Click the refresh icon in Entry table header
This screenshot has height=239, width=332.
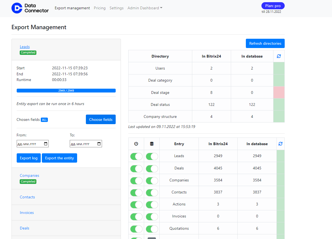point(280,144)
